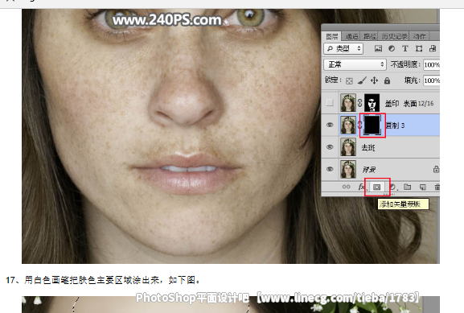This screenshot has height=313, width=464.
Task: Hide the 复制 3 layer eye
Action: [330, 125]
